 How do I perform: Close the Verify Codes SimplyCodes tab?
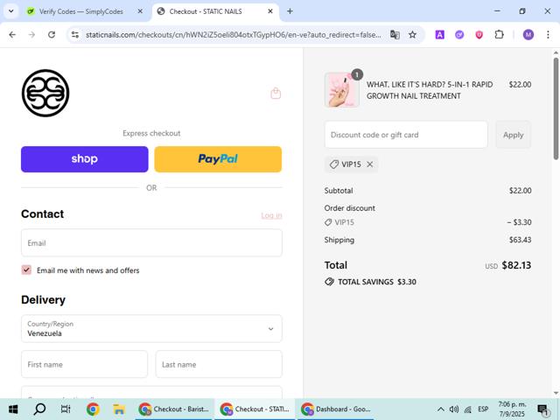[140, 11]
